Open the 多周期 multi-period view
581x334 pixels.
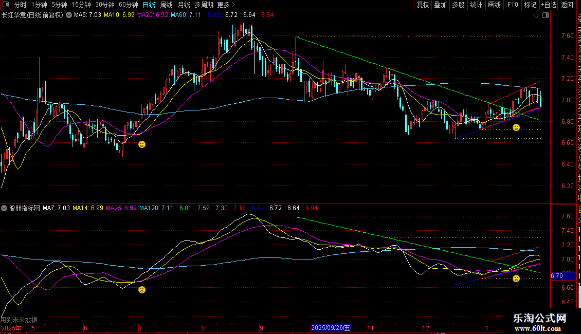204,5
